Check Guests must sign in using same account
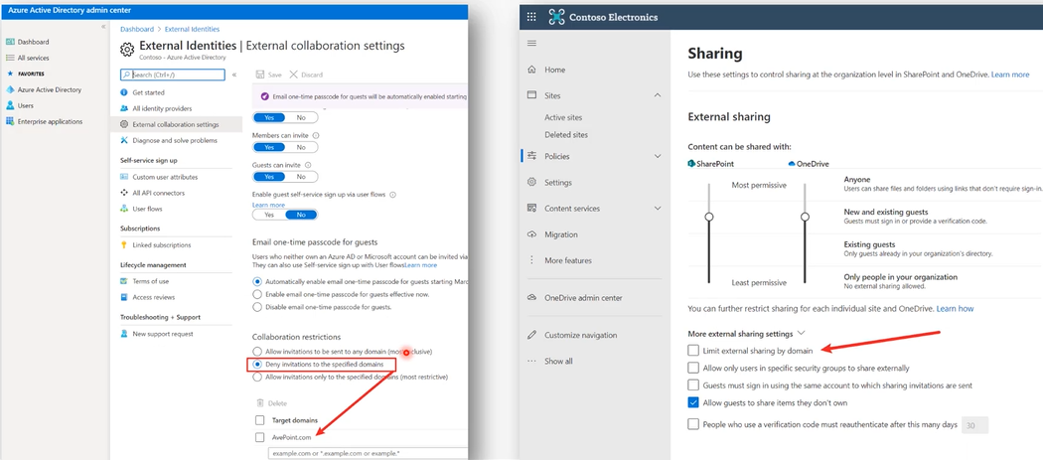This screenshot has height=460, width=1043. pyautogui.click(x=693, y=384)
